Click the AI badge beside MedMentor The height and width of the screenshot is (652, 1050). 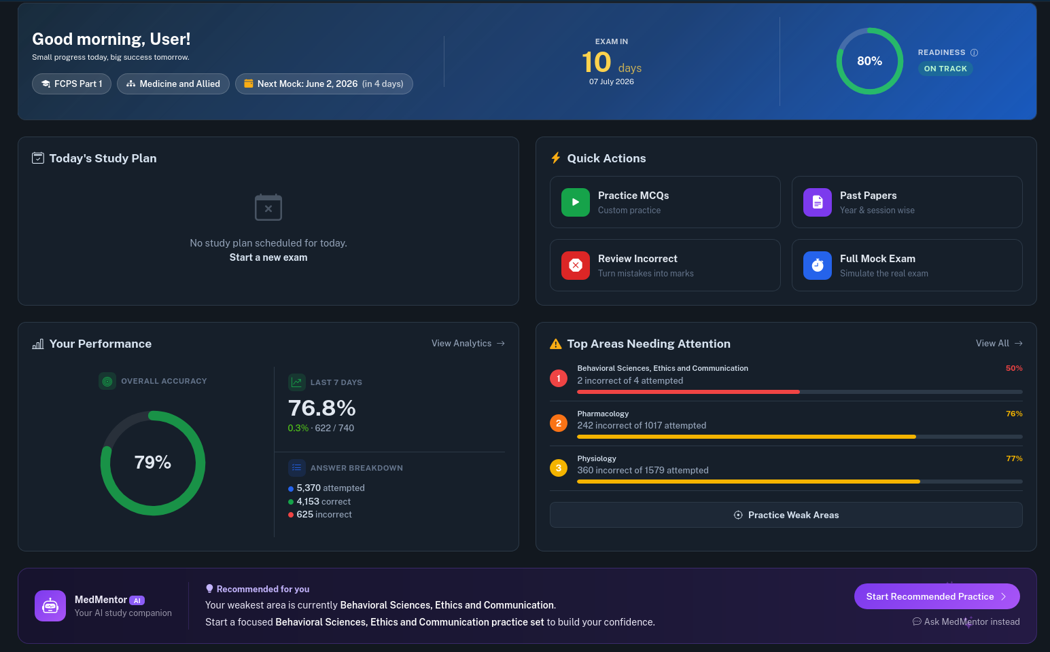pos(137,600)
